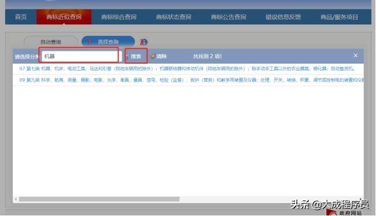Open 商标公告查询 tab

coord(228,17)
